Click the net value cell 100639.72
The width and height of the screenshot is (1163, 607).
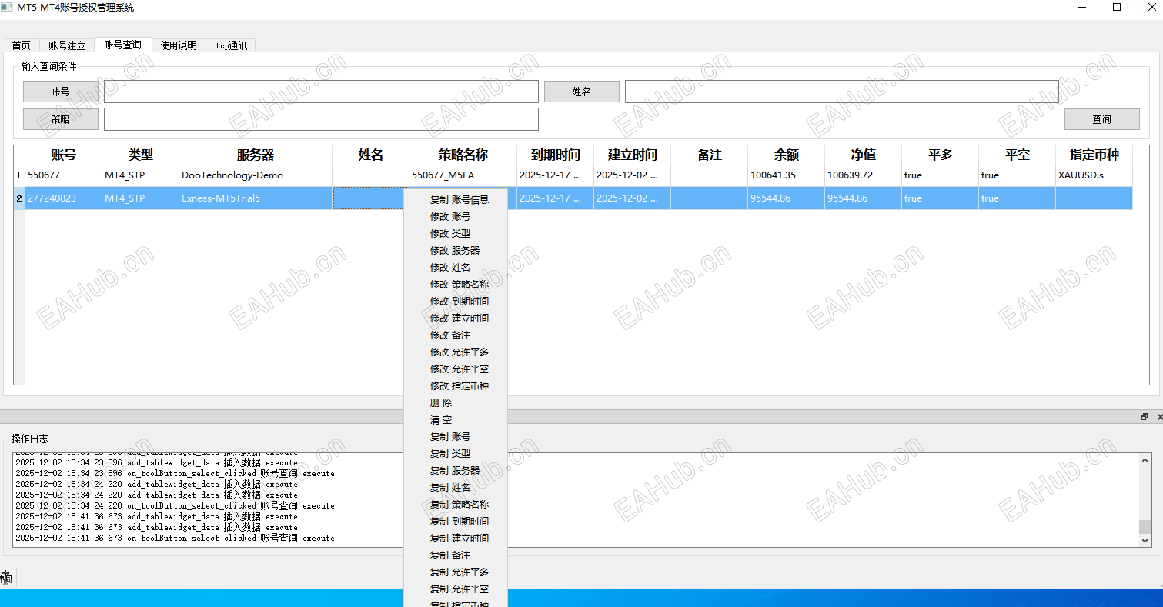863,175
